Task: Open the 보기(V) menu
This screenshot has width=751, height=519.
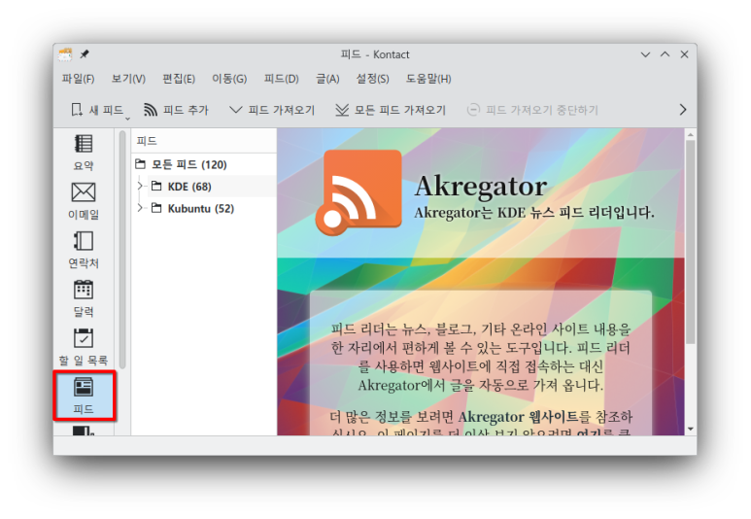Action: pos(128,79)
